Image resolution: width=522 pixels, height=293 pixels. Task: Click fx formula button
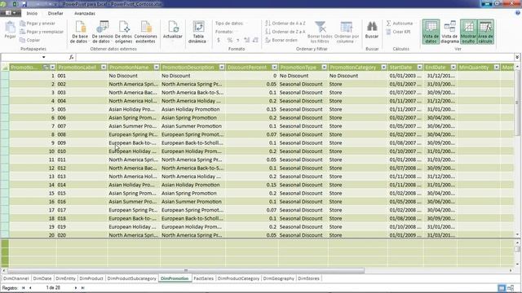(x=71, y=57)
